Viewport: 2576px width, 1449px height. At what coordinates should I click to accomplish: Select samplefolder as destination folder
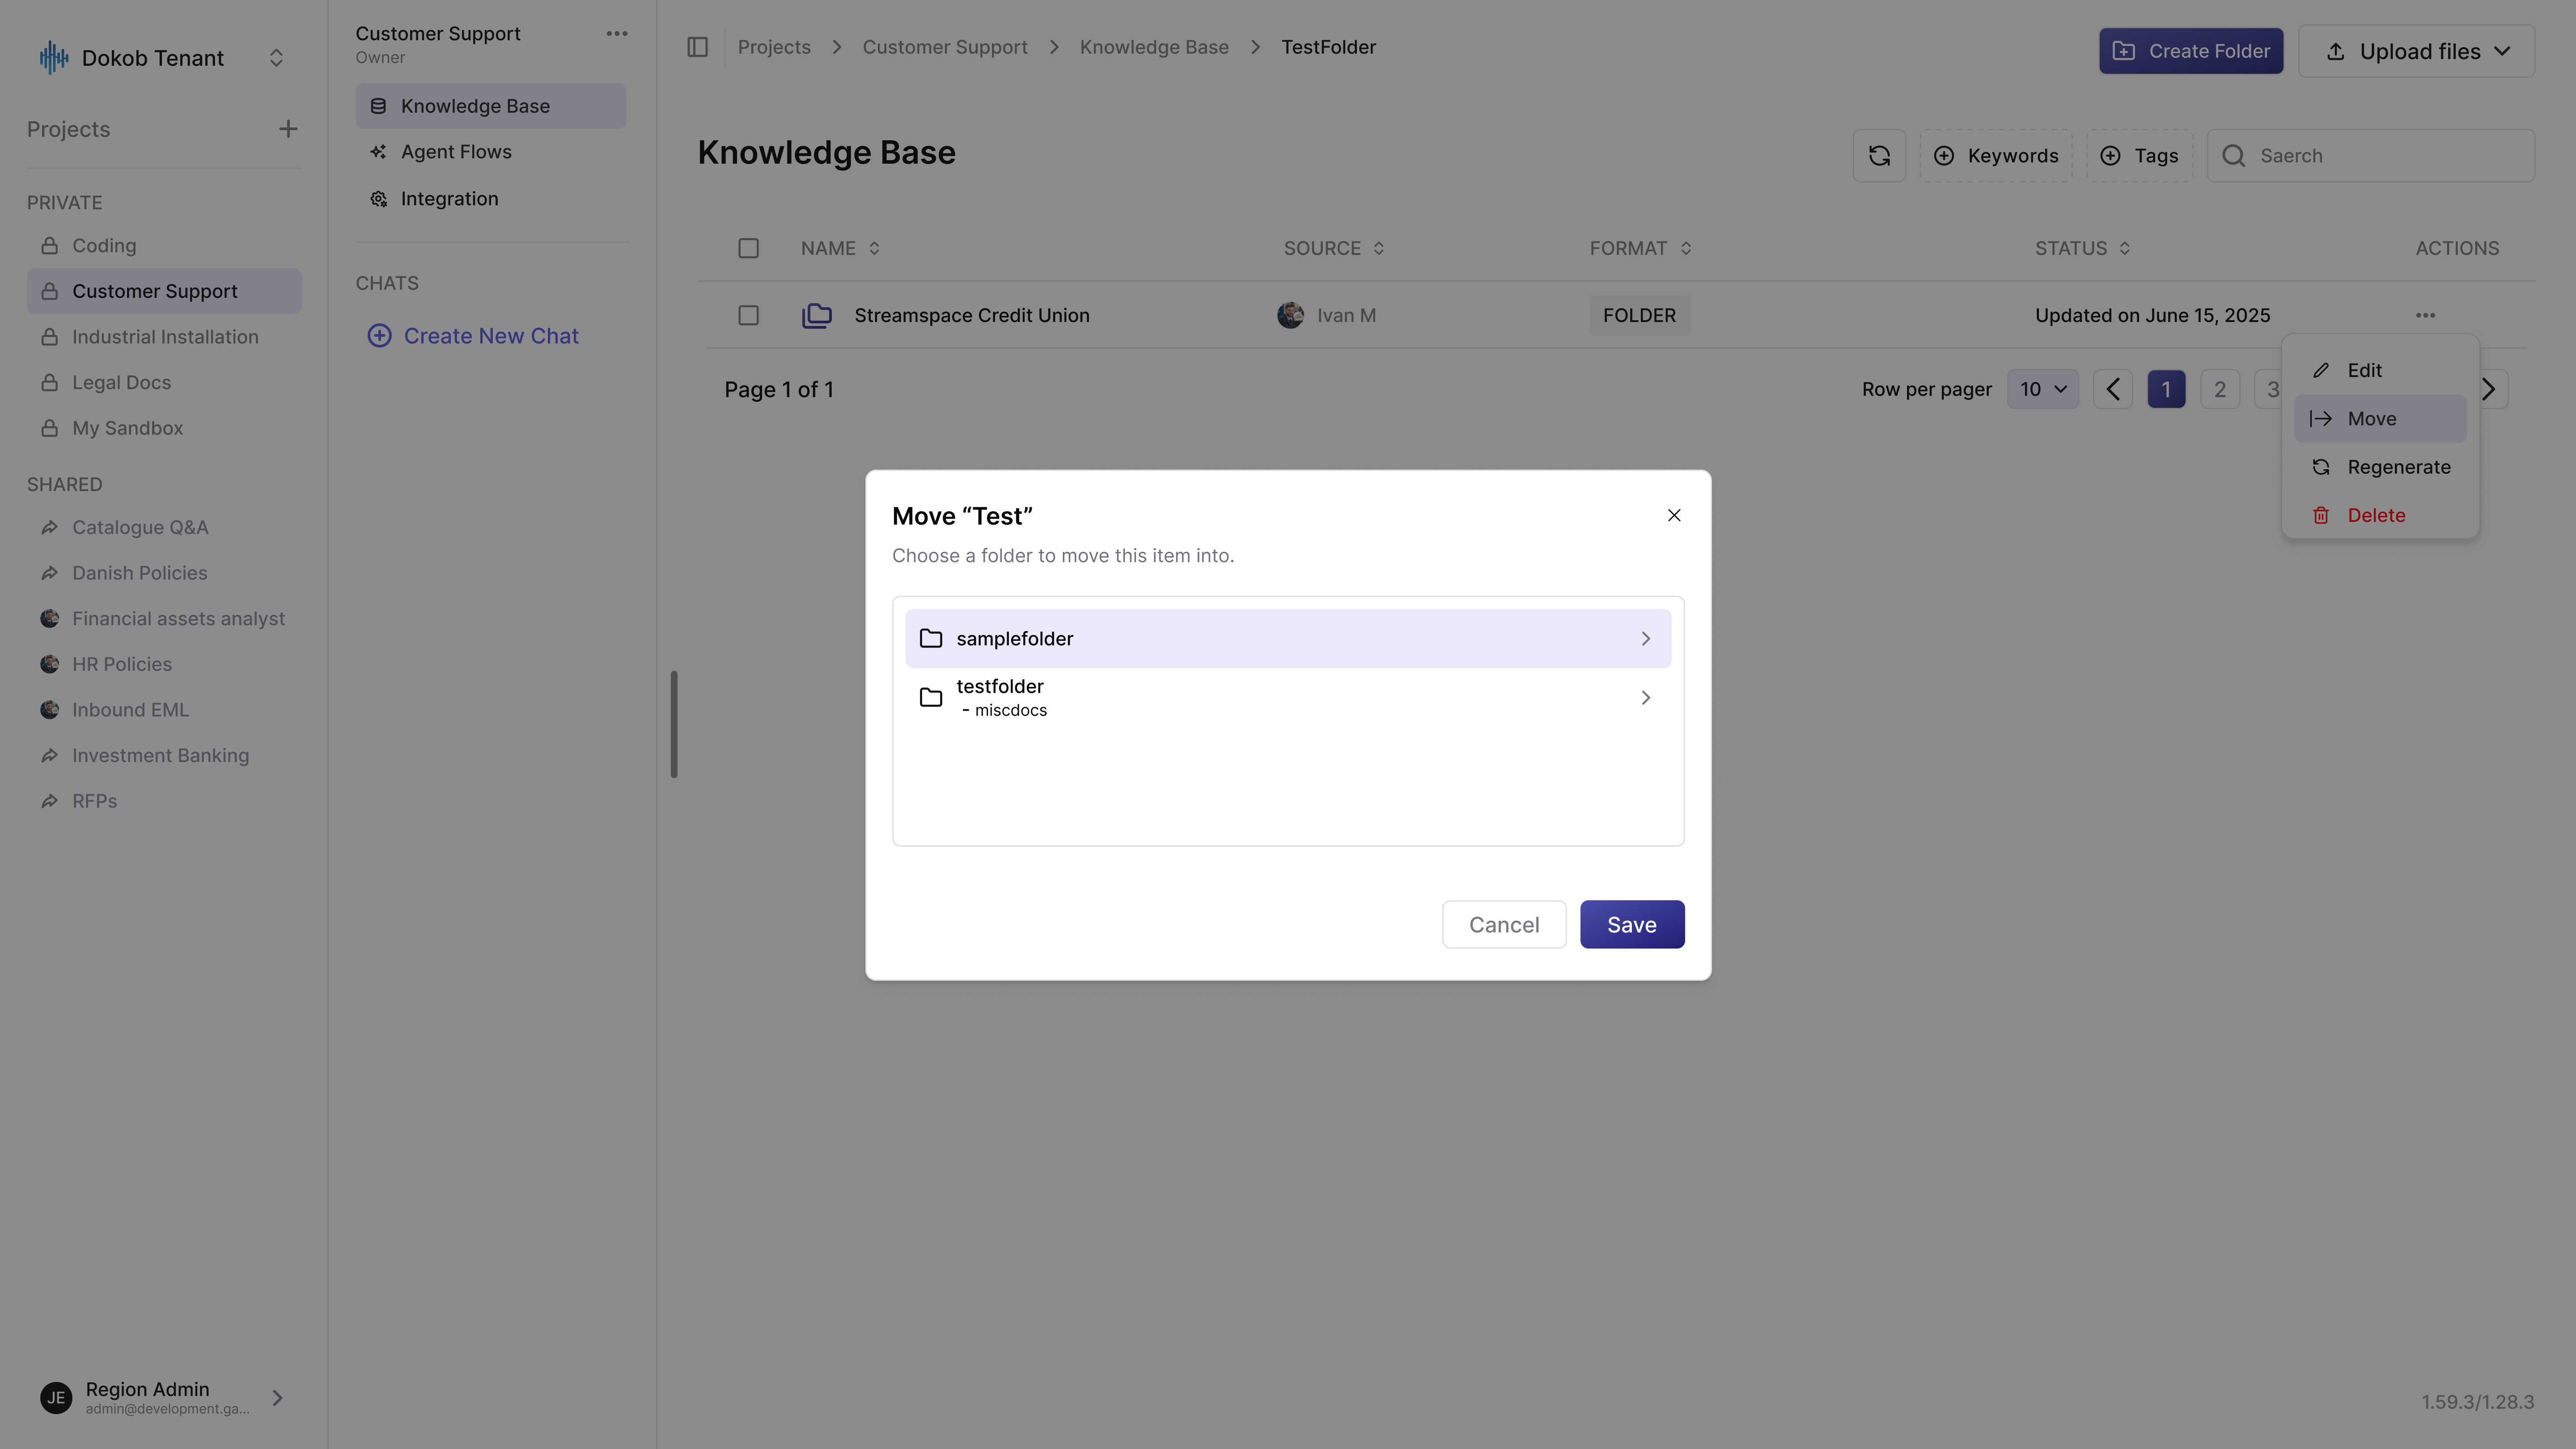[x=1288, y=638]
